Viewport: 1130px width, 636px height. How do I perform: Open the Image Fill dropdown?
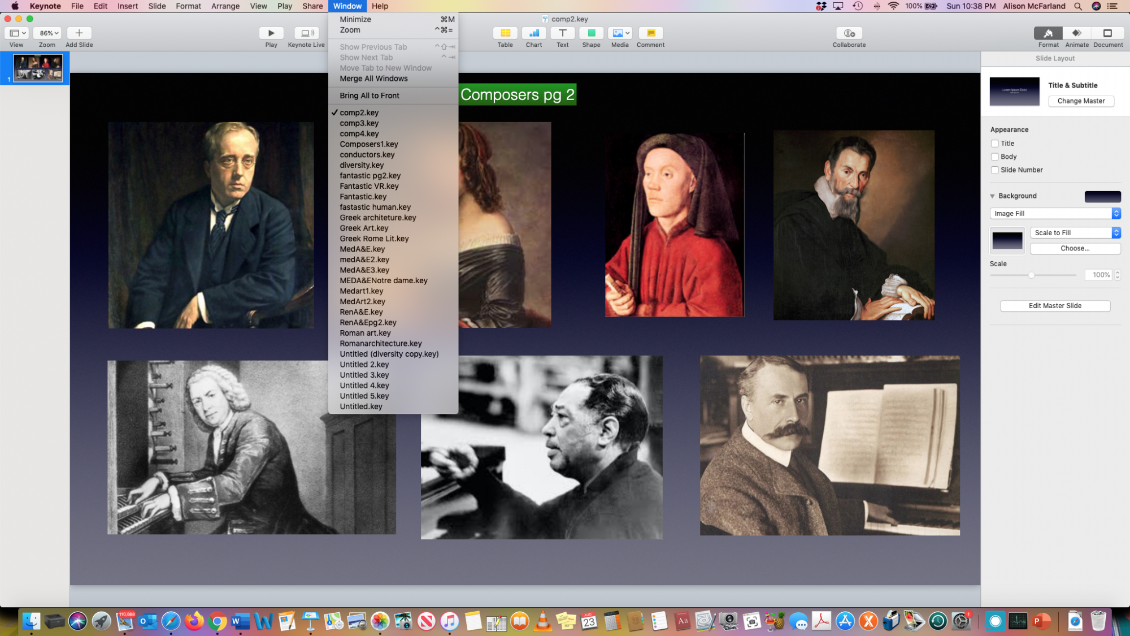tap(1055, 213)
